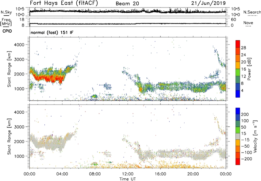Click the '04:00' time axis tick label

click(62, 174)
